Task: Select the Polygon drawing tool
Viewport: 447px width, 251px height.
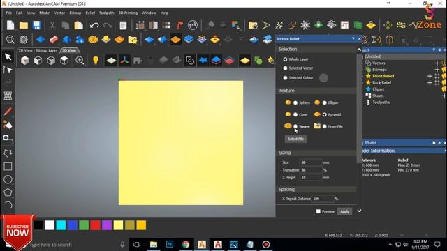Action: click(x=8, y=192)
